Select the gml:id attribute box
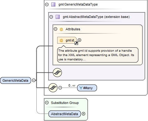Viewport: 148px width, 121px height. click(67, 40)
